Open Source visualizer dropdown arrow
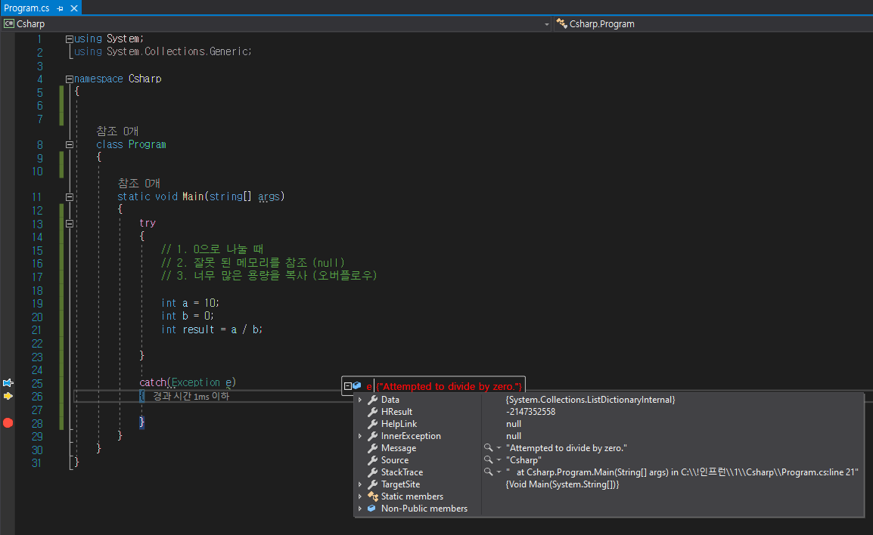The image size is (873, 535). point(499,460)
